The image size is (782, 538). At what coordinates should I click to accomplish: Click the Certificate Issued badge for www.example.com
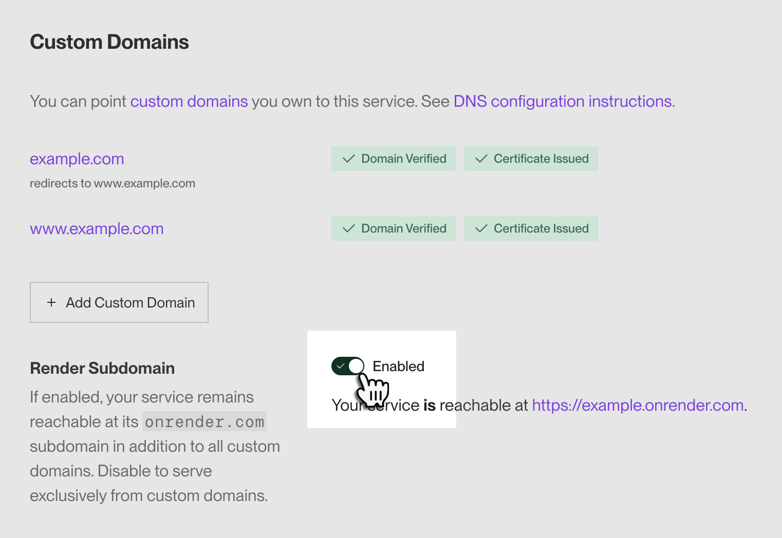coord(531,228)
